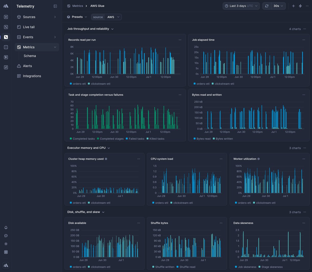Open the 30s refresh interval dropdown
The width and height of the screenshot is (312, 272).
coord(278,6)
